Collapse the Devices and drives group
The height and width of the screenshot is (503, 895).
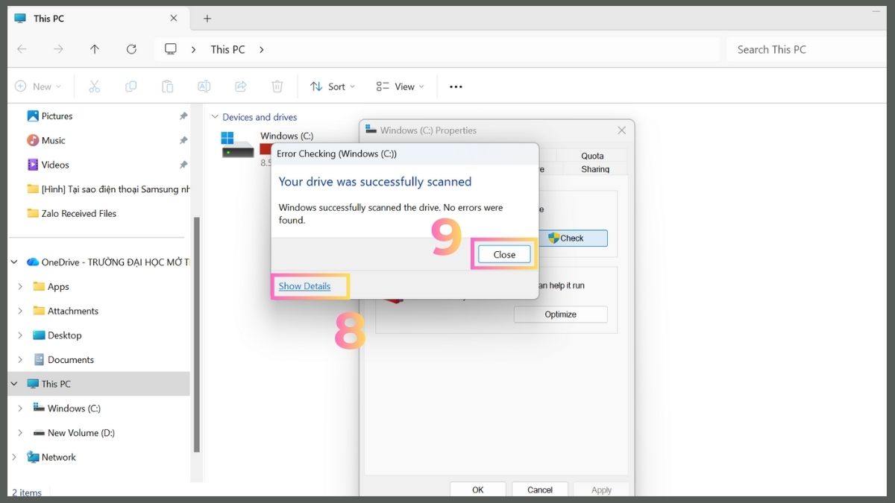coord(215,117)
